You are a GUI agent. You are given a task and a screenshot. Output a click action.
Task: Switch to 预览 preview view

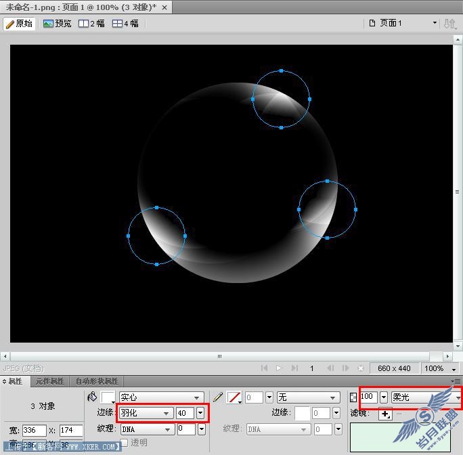57,24
